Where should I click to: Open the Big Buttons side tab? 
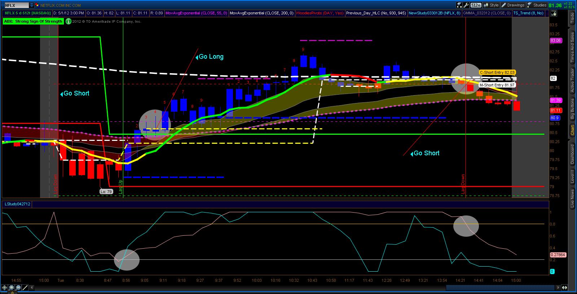point(572,108)
